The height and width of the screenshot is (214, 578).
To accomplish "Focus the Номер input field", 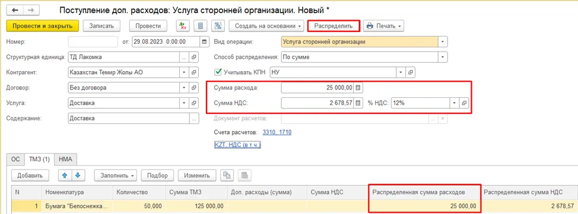I will [x=93, y=41].
